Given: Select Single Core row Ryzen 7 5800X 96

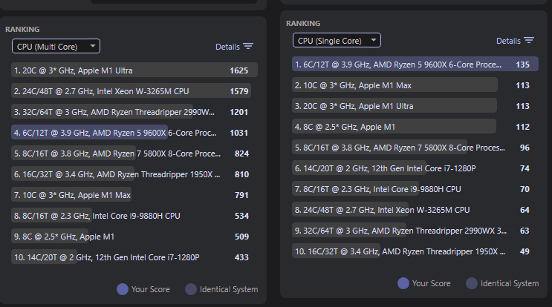Looking at the screenshot, I should coord(415,147).
